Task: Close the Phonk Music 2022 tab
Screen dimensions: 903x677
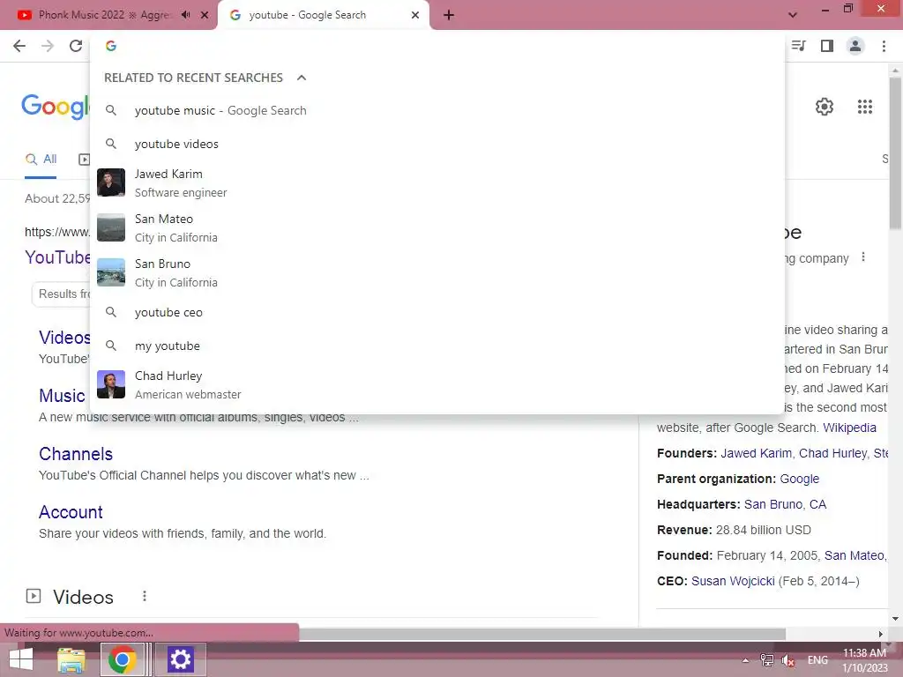Action: coord(205,15)
